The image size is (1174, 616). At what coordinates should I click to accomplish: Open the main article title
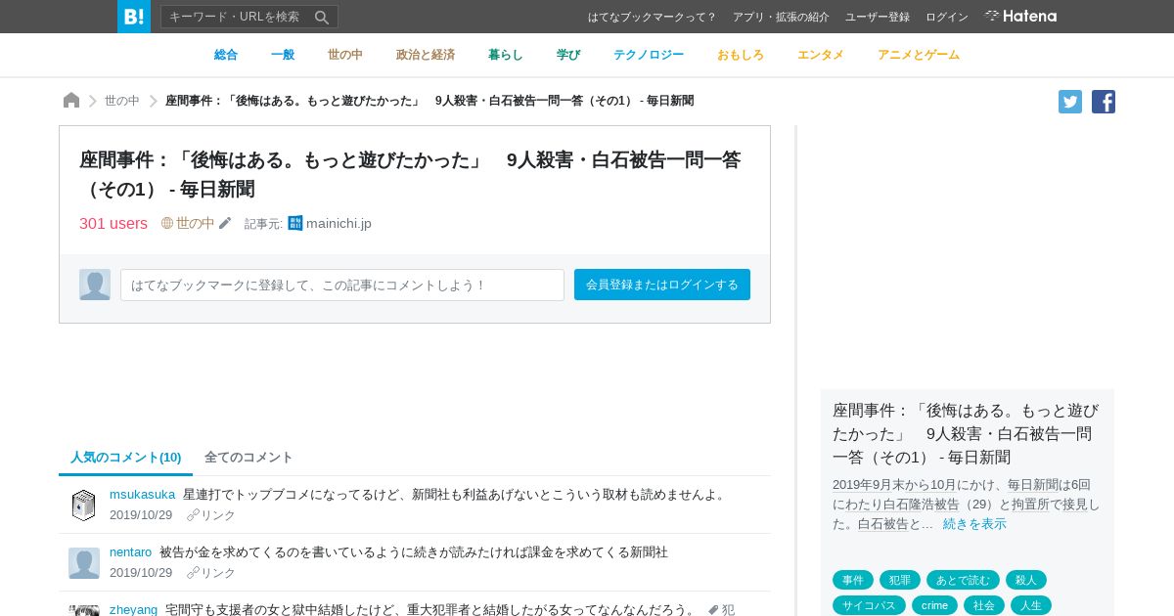(x=410, y=174)
